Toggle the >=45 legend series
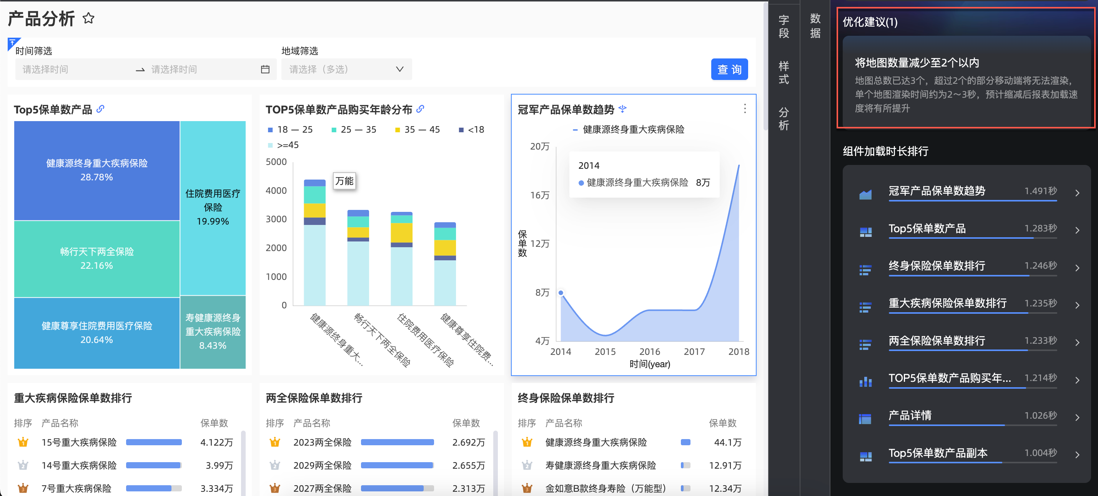 (x=283, y=145)
